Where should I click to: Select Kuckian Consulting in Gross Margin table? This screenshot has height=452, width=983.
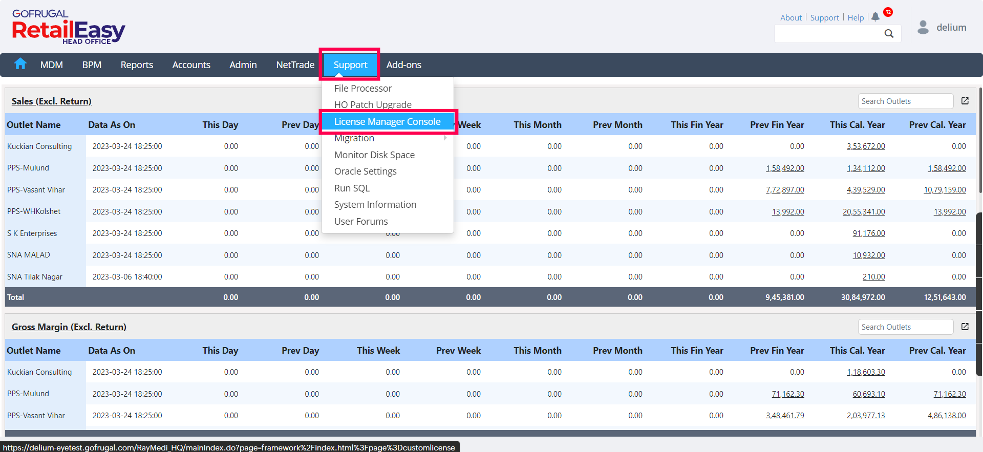point(39,372)
